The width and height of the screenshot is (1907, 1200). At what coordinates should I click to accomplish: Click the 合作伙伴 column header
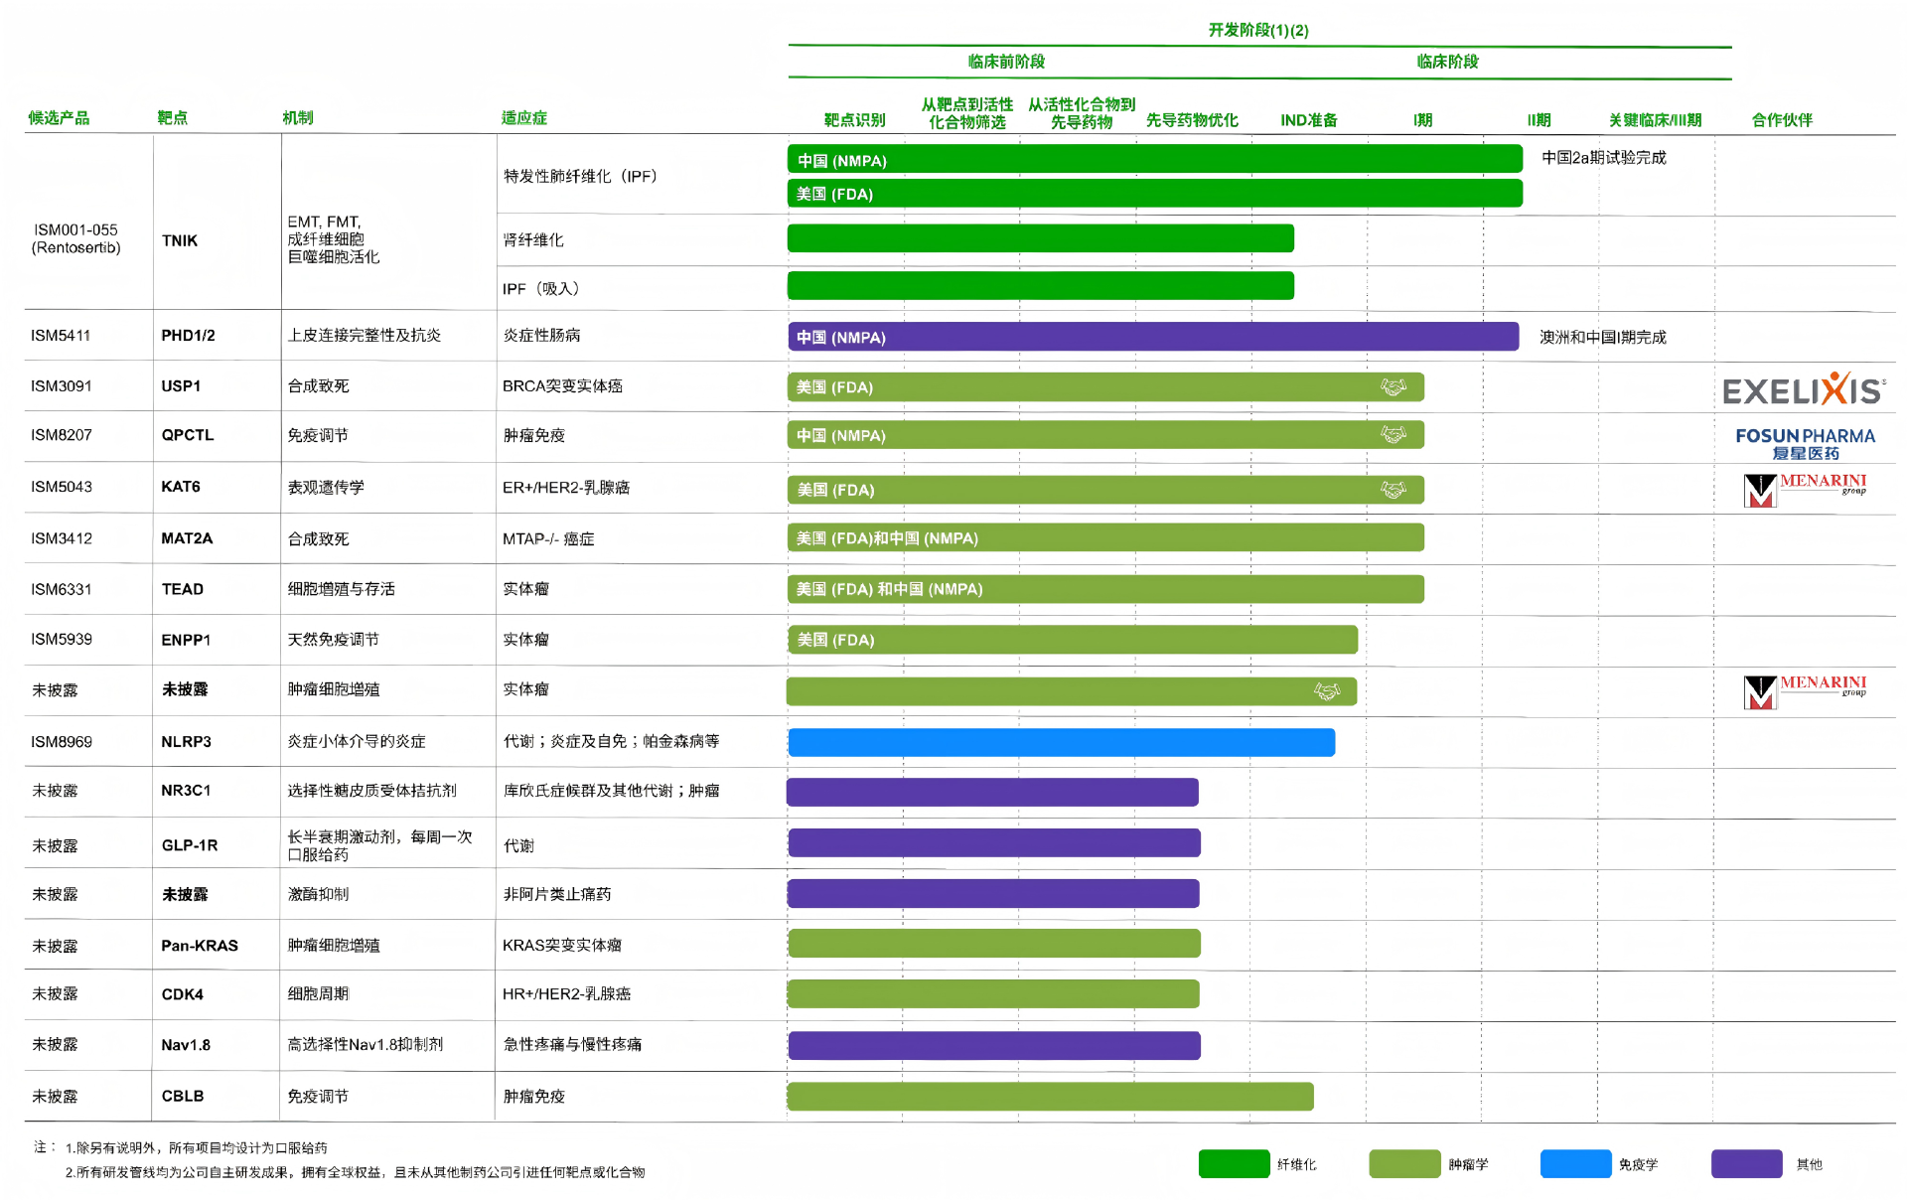(1782, 119)
